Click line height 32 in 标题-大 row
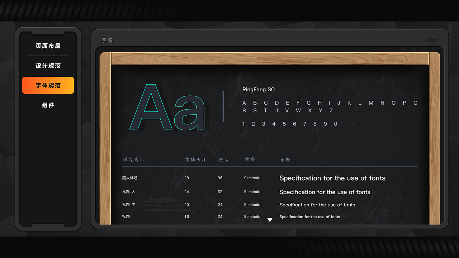The height and width of the screenshot is (258, 459). tap(220, 192)
